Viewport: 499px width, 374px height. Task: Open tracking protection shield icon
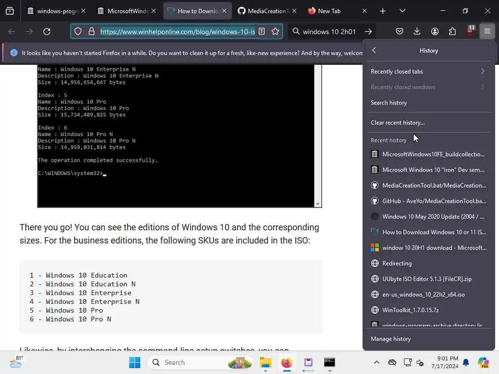point(78,32)
